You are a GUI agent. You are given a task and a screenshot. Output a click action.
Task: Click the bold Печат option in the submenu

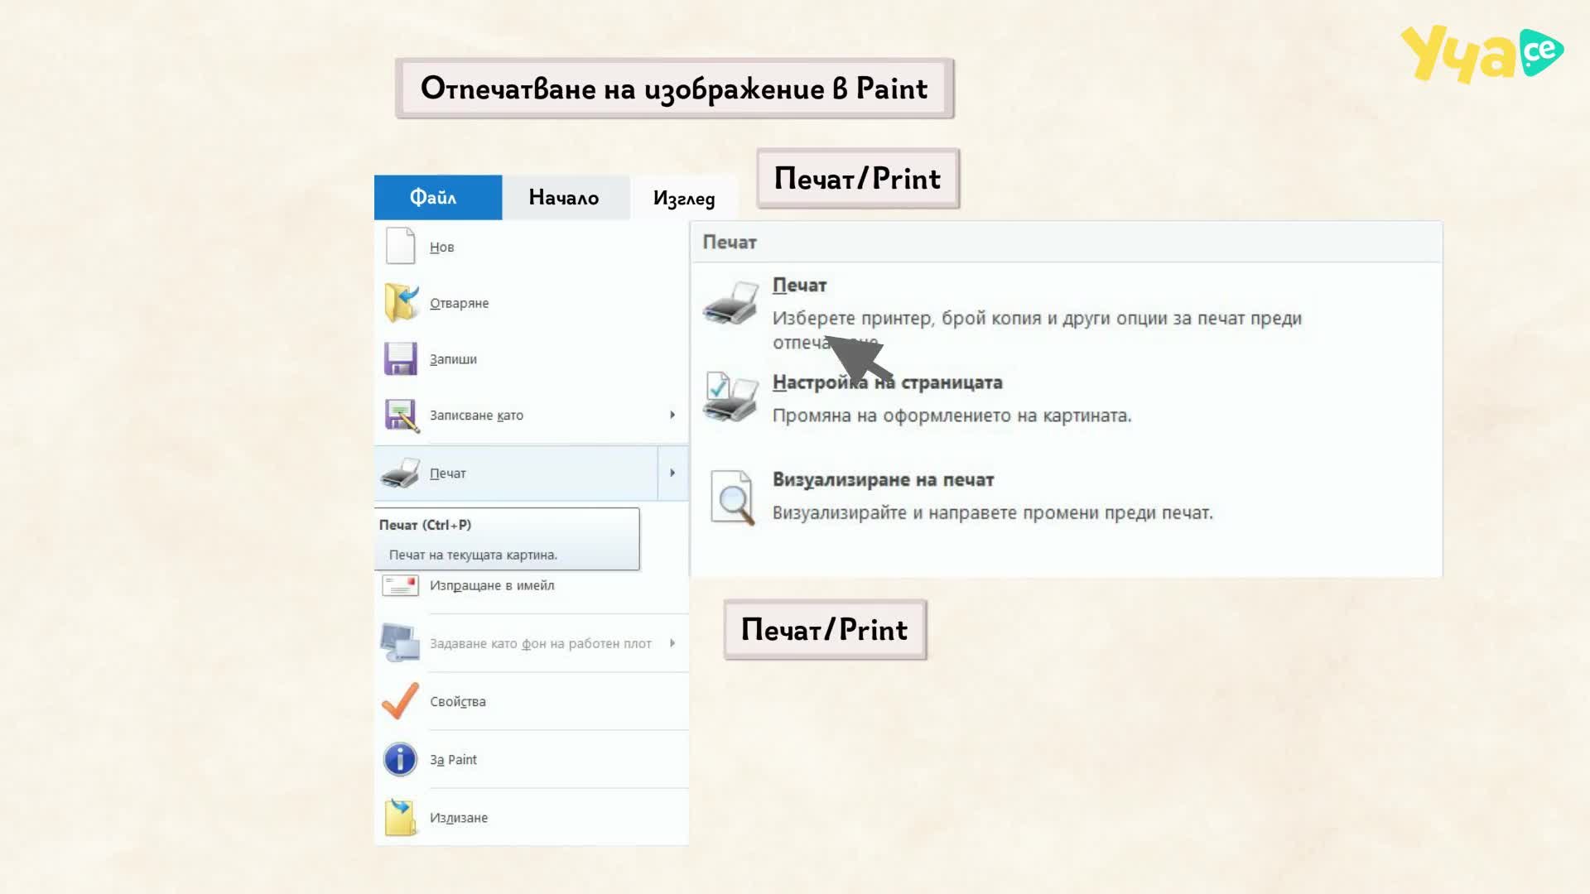click(799, 285)
